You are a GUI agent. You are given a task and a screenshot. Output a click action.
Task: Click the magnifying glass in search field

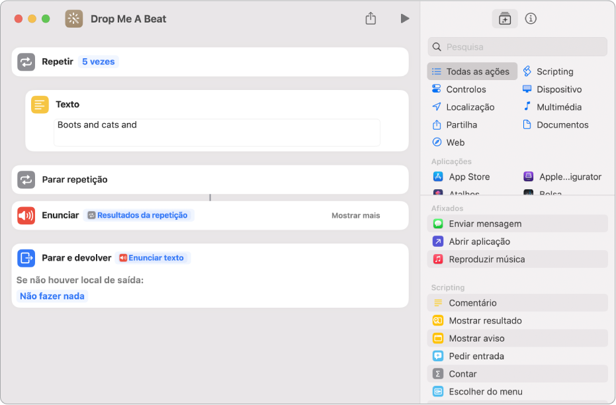pyautogui.click(x=437, y=47)
